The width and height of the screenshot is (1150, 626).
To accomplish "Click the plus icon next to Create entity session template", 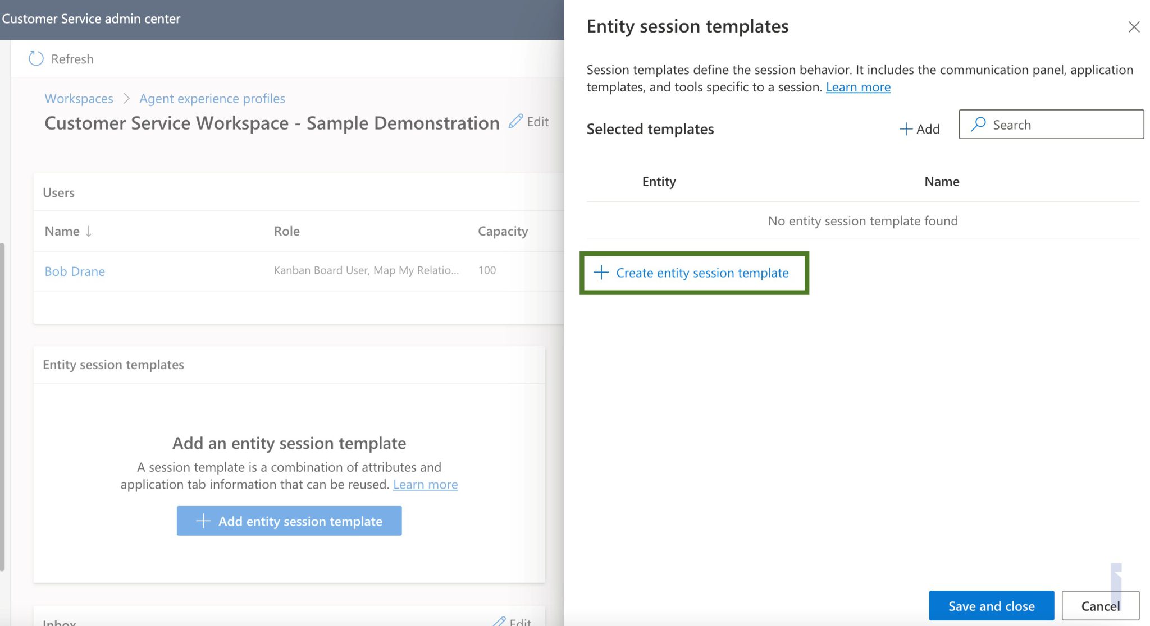I will pyautogui.click(x=600, y=273).
